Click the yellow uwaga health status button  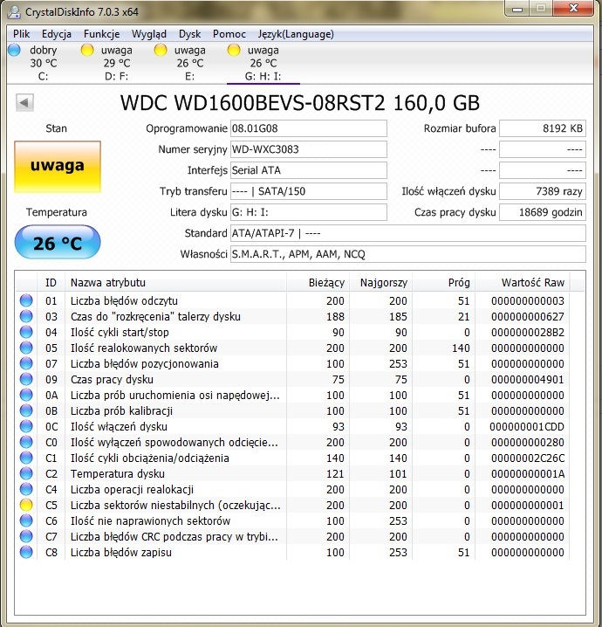click(x=58, y=167)
